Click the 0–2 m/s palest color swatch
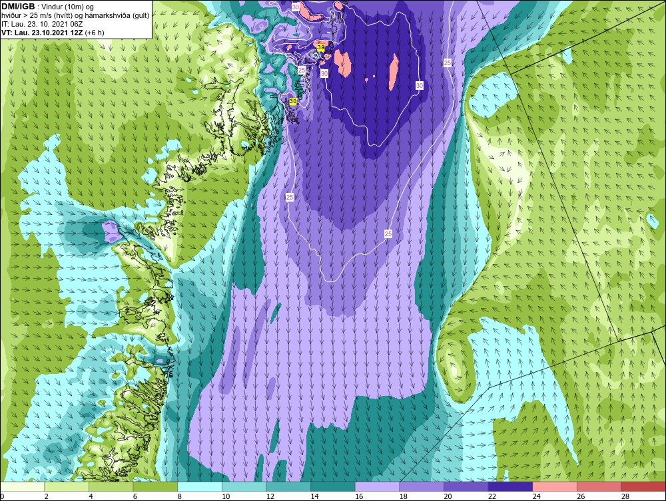Screen dimensions: 666x501 (x=23, y=486)
